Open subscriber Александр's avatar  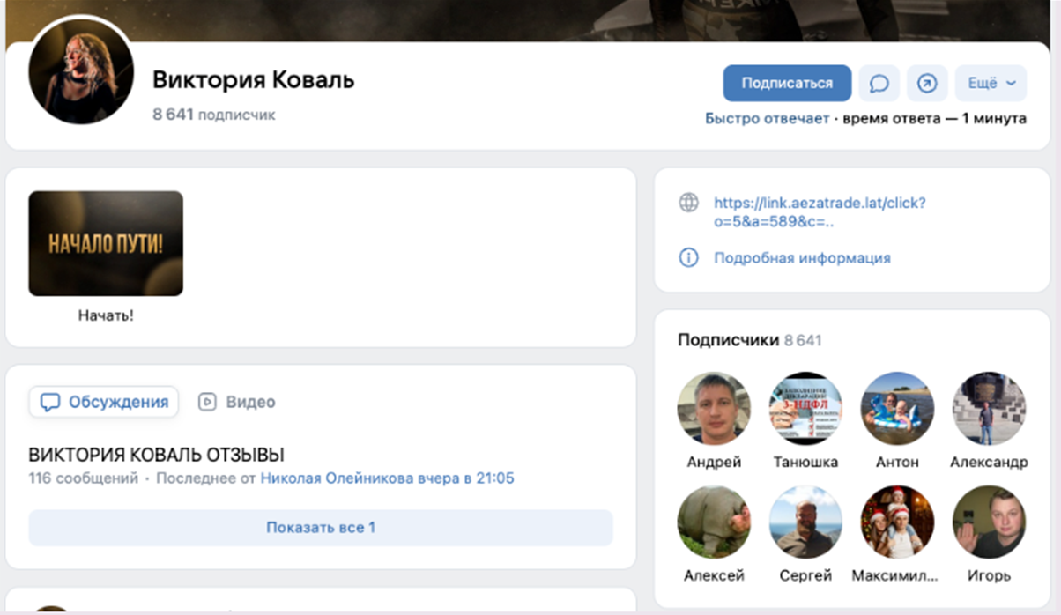pyautogui.click(x=989, y=408)
